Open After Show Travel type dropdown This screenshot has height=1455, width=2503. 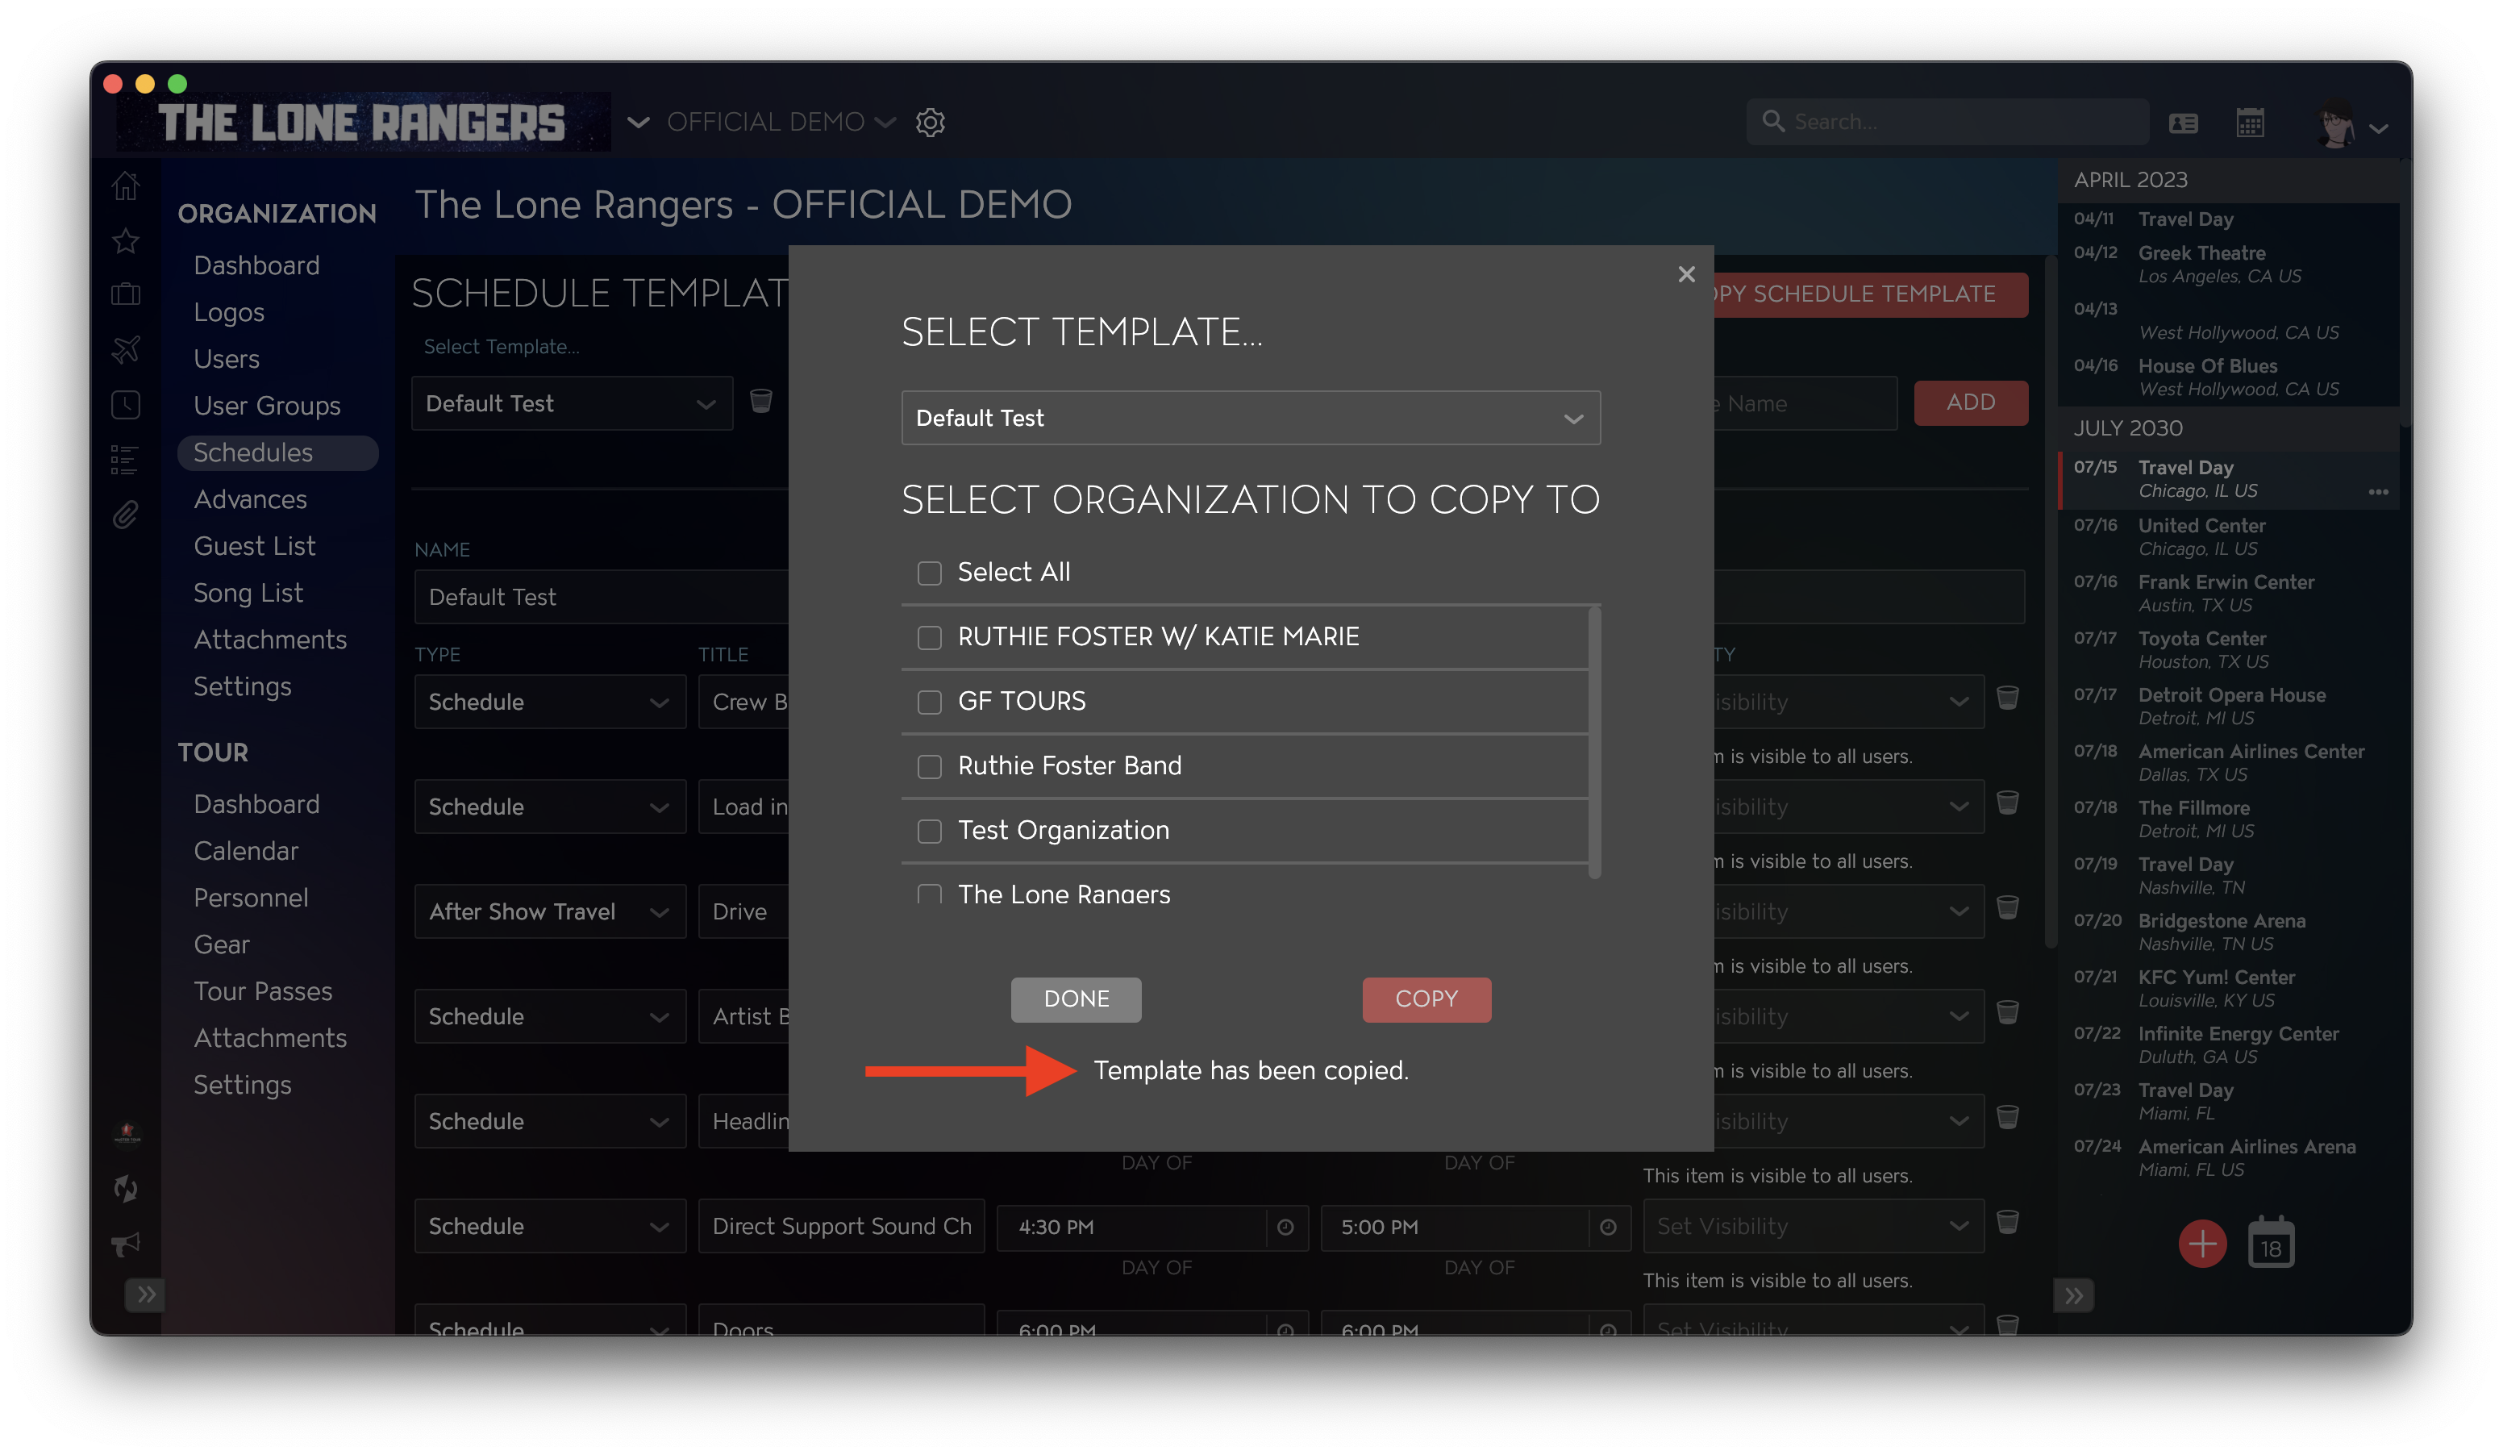549,911
